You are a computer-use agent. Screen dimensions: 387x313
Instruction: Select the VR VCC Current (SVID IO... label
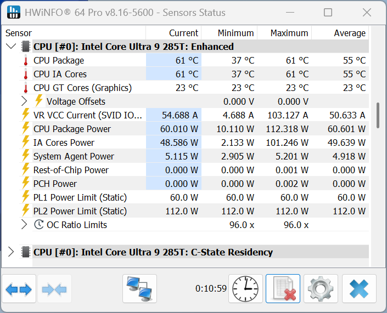coord(88,115)
